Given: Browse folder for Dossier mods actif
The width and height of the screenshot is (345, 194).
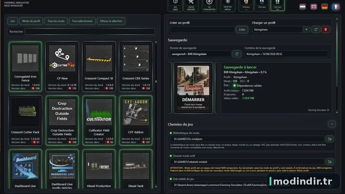Looking at the screenshot, I should [329, 162].
